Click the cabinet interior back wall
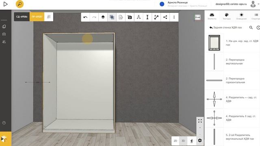The image size is (260, 146). pos(85,81)
